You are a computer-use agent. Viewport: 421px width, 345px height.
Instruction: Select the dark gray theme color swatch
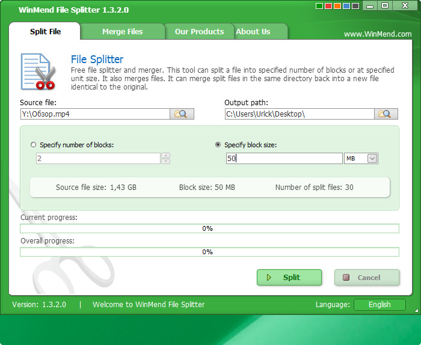[x=355, y=6]
